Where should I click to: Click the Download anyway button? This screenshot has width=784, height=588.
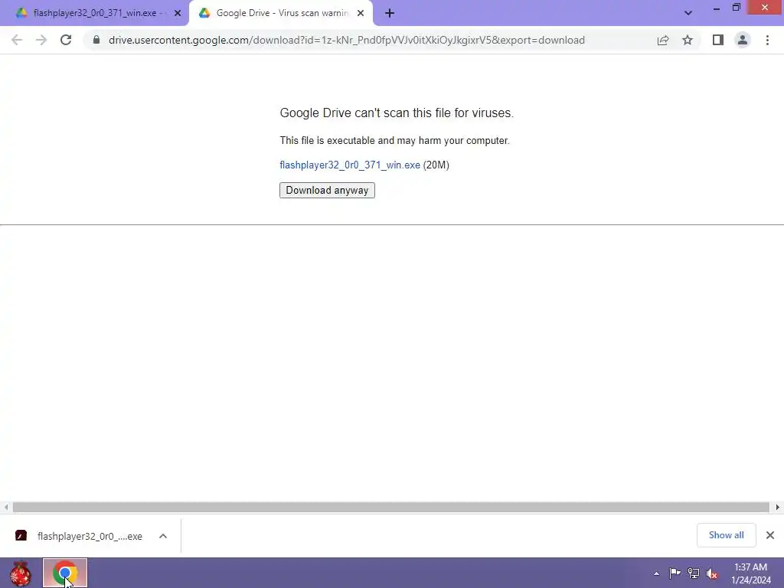click(327, 191)
